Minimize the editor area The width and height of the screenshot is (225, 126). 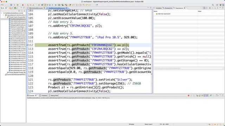148,8
